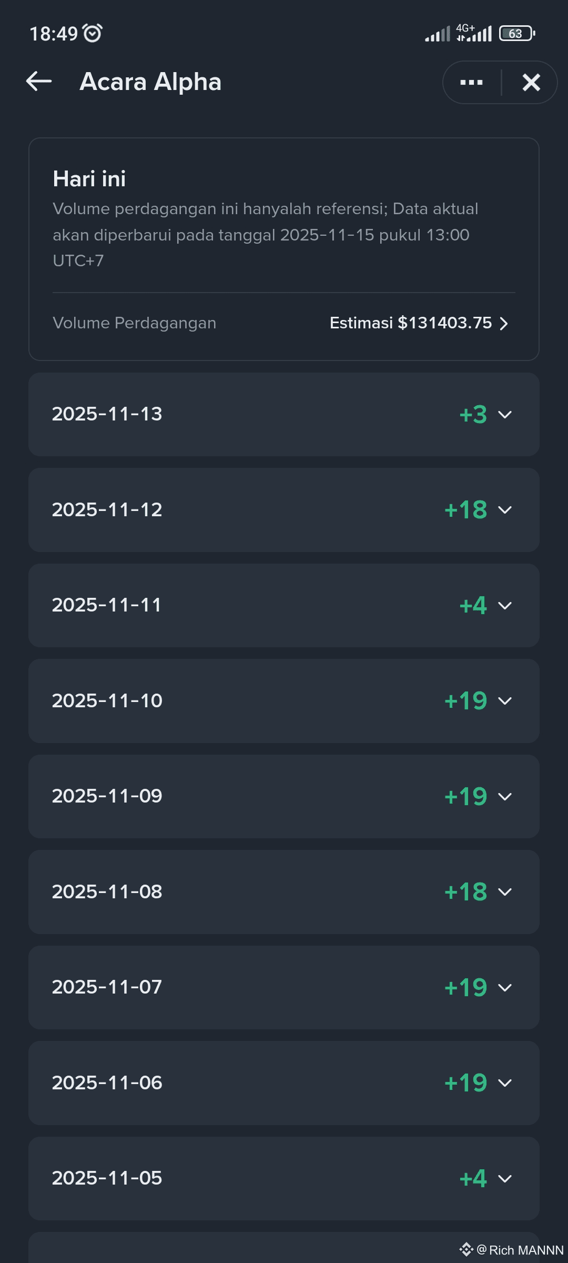Tap the Estimasi $131403.75 link
Viewport: 568px width, 1263px height.
coord(410,323)
